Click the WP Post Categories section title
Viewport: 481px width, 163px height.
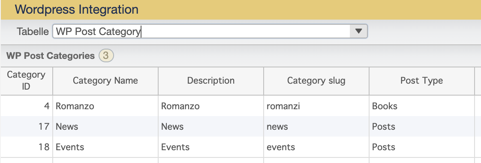(x=50, y=56)
